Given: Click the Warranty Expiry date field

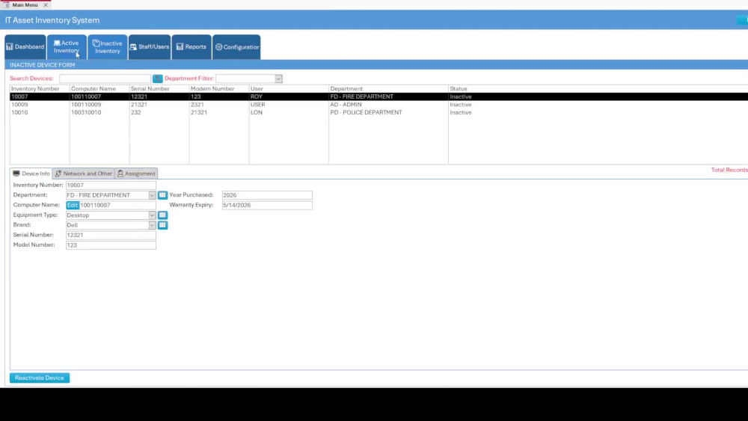Looking at the screenshot, I should 267,205.
